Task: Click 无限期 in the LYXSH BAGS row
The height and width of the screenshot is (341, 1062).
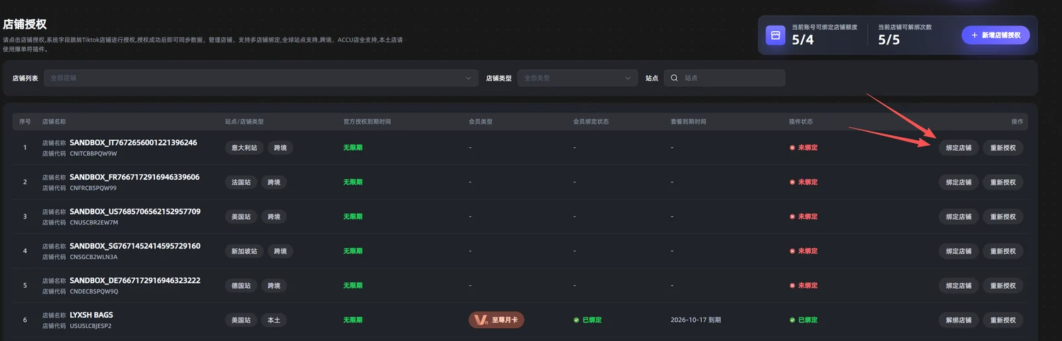Action: 353,320
